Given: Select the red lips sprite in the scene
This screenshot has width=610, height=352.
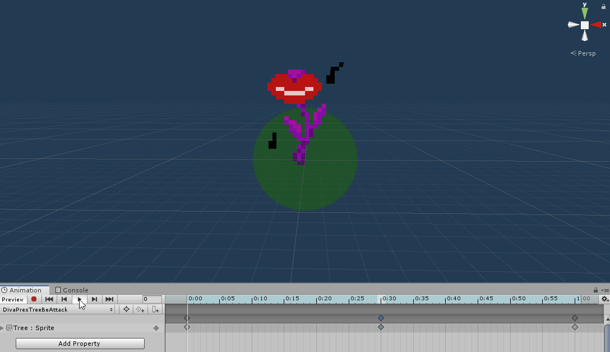Looking at the screenshot, I should [294, 88].
